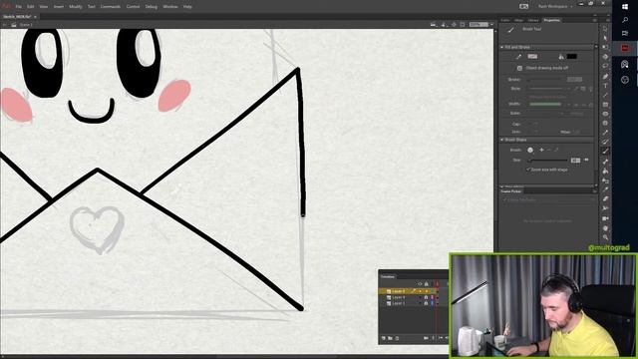638x359 pixels.
Task: Select the Hand tool
Action: tap(605, 228)
